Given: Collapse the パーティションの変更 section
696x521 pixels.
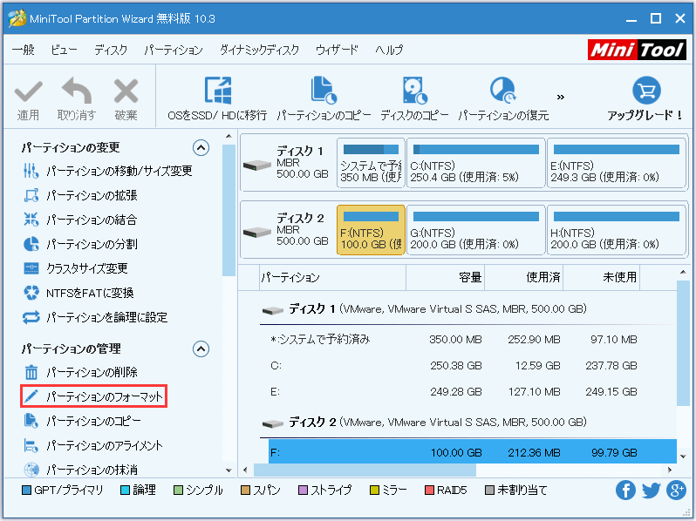Looking at the screenshot, I should pos(201,148).
